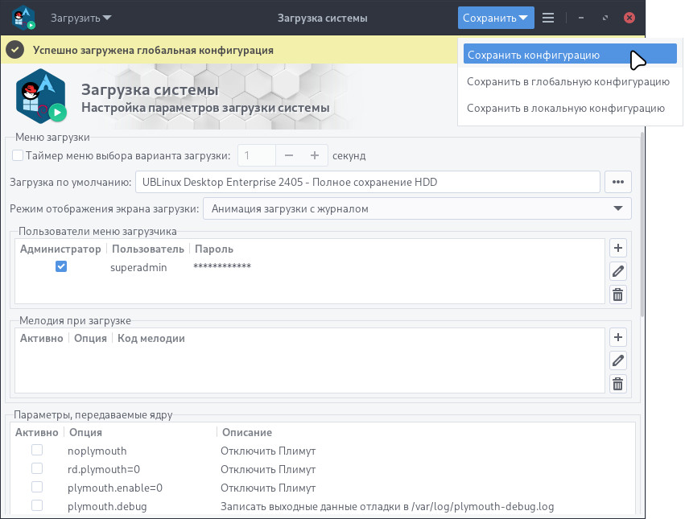Increase timer seconds with plus button

tap(315, 155)
